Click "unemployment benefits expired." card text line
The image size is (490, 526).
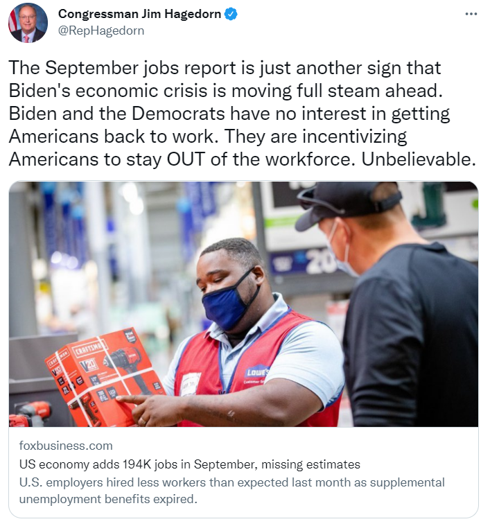click(108, 499)
